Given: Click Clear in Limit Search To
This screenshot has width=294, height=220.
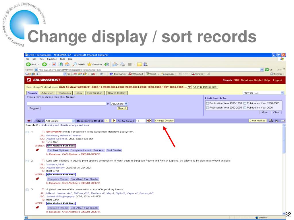Looking at the screenshot, I should click(x=276, y=112).
